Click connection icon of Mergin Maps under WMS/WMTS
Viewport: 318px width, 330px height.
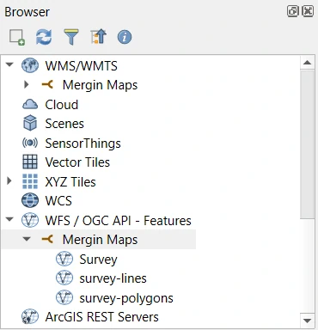tap(47, 85)
